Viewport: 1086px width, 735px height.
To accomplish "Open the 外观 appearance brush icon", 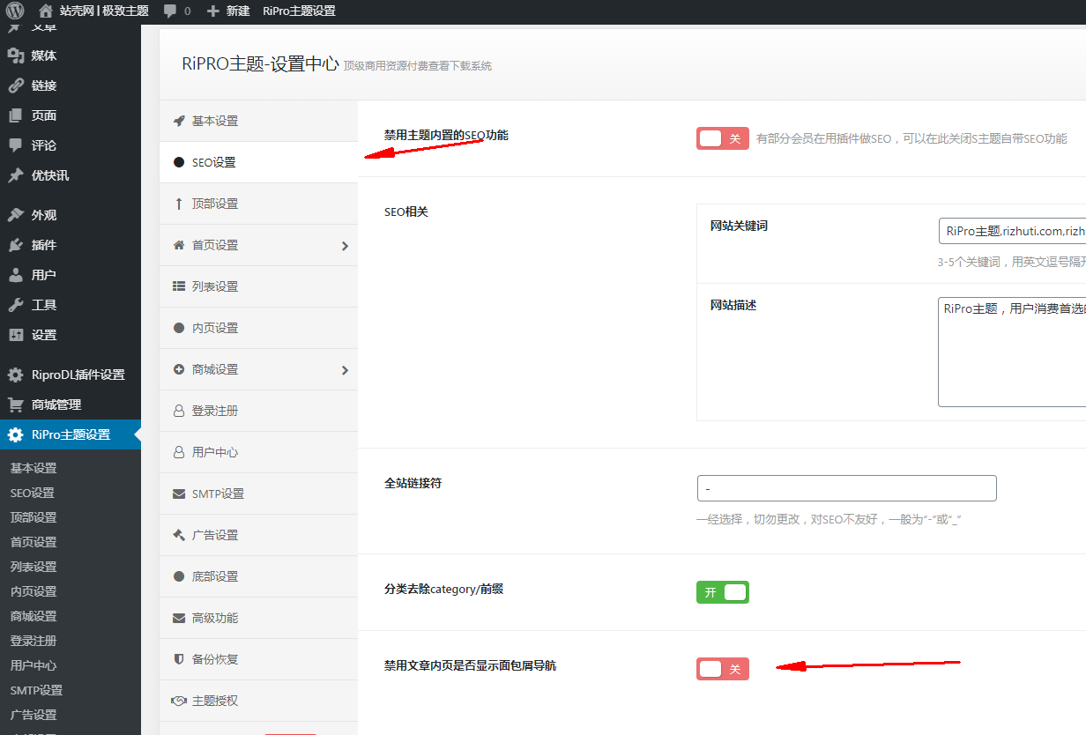I will pyautogui.click(x=16, y=215).
